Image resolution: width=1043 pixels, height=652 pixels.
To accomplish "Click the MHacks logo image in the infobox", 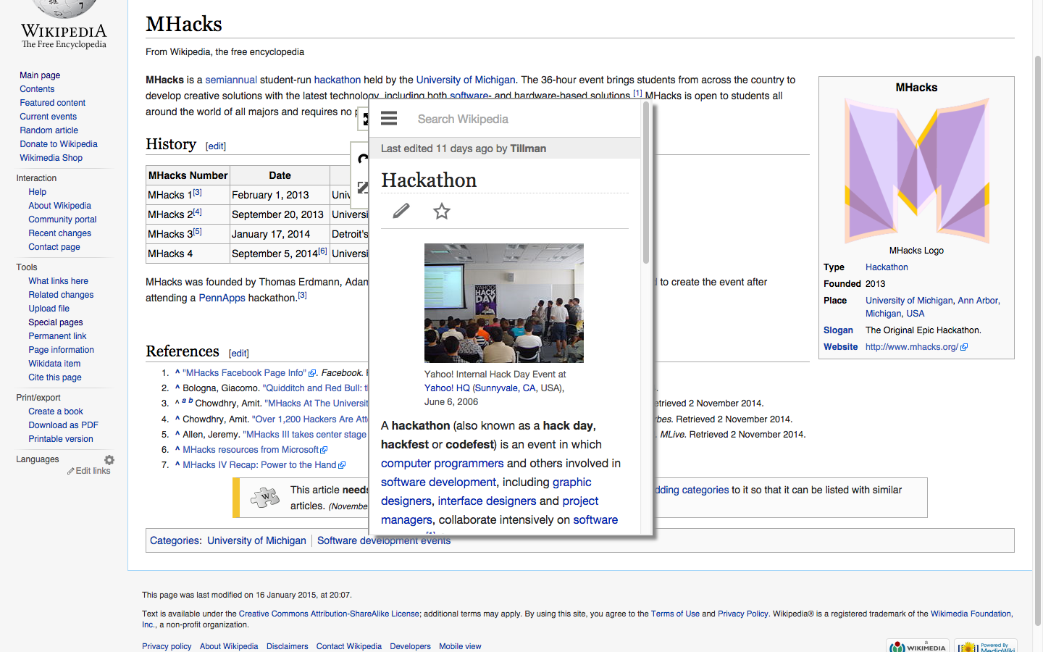I will click(916, 170).
